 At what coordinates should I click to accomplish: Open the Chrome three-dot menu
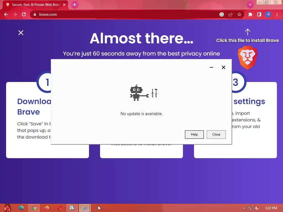(x=277, y=14)
